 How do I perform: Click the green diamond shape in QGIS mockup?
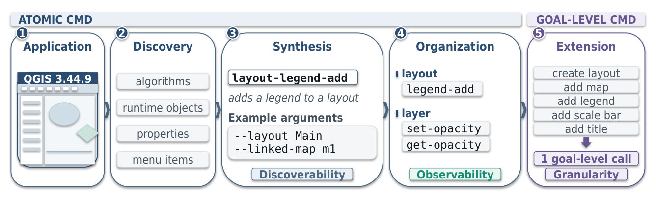click(87, 133)
